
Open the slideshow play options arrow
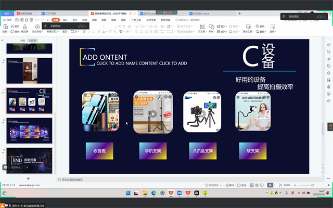coord(275,185)
